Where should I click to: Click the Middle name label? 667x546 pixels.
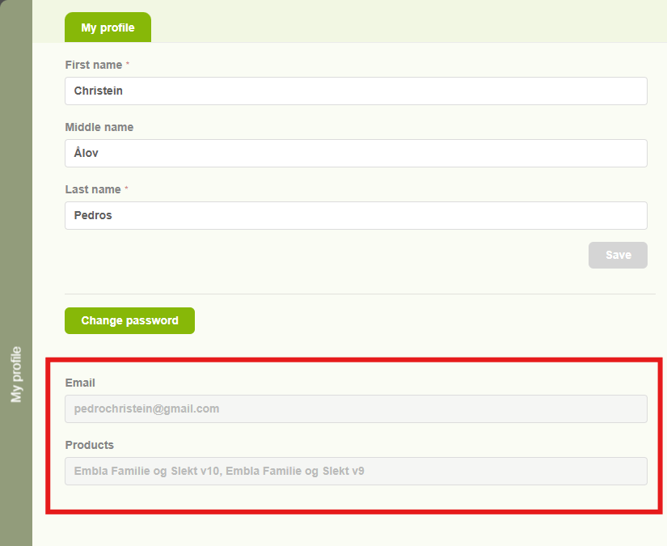pos(99,127)
